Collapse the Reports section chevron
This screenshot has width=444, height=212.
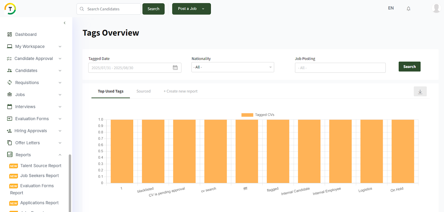tap(60, 155)
